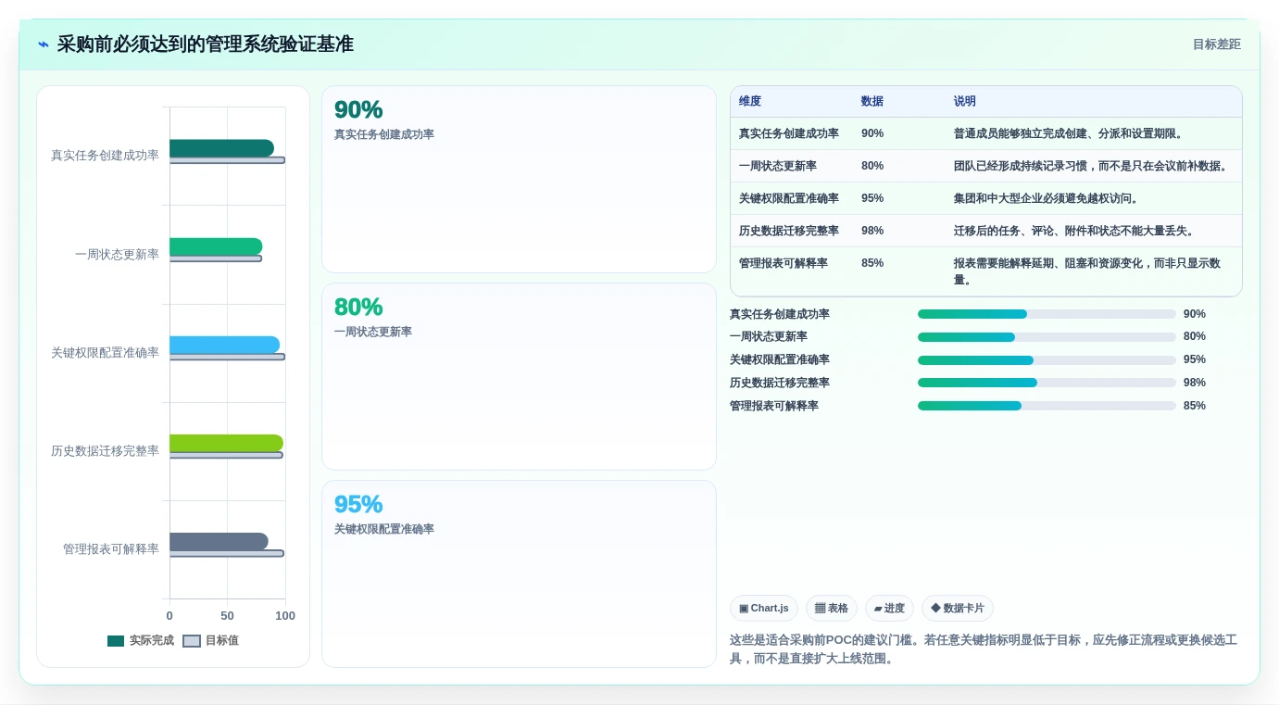The height and width of the screenshot is (705, 1279).
Task: Click the large 95% value on the third card
Action: 358,504
